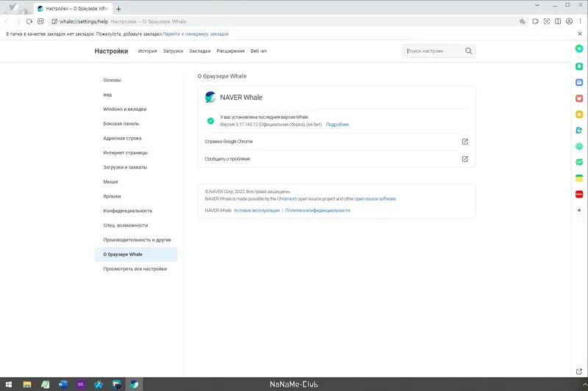
Task: Open external link icon for Справка Google Chrome
Action: pyautogui.click(x=465, y=142)
